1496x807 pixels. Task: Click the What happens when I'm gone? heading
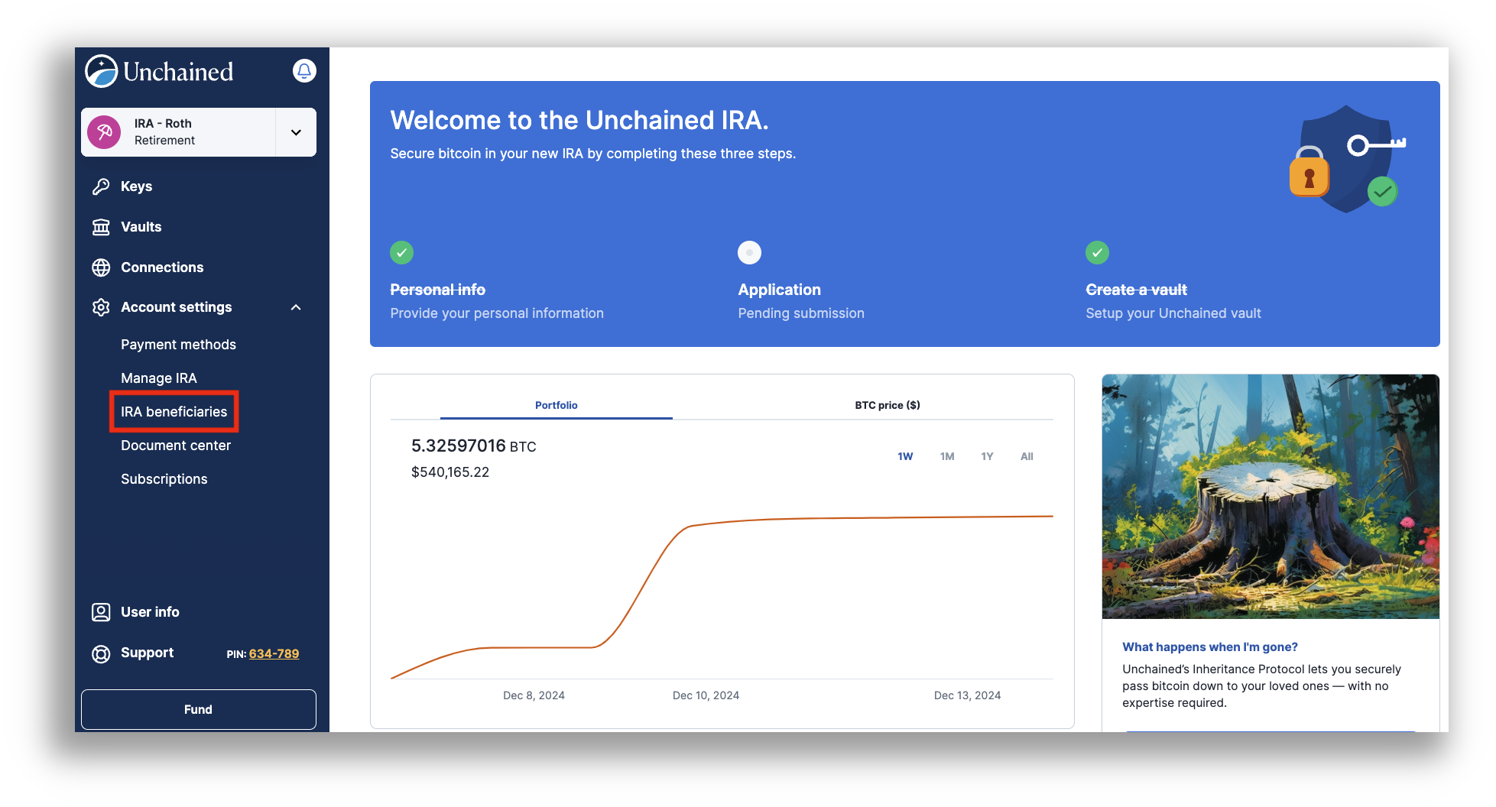pos(1210,647)
